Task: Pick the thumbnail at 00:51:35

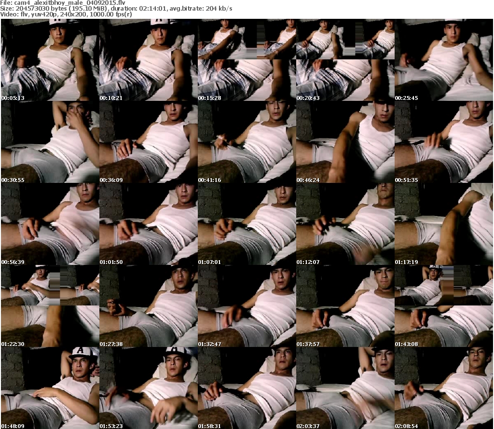Action: tap(444, 142)
